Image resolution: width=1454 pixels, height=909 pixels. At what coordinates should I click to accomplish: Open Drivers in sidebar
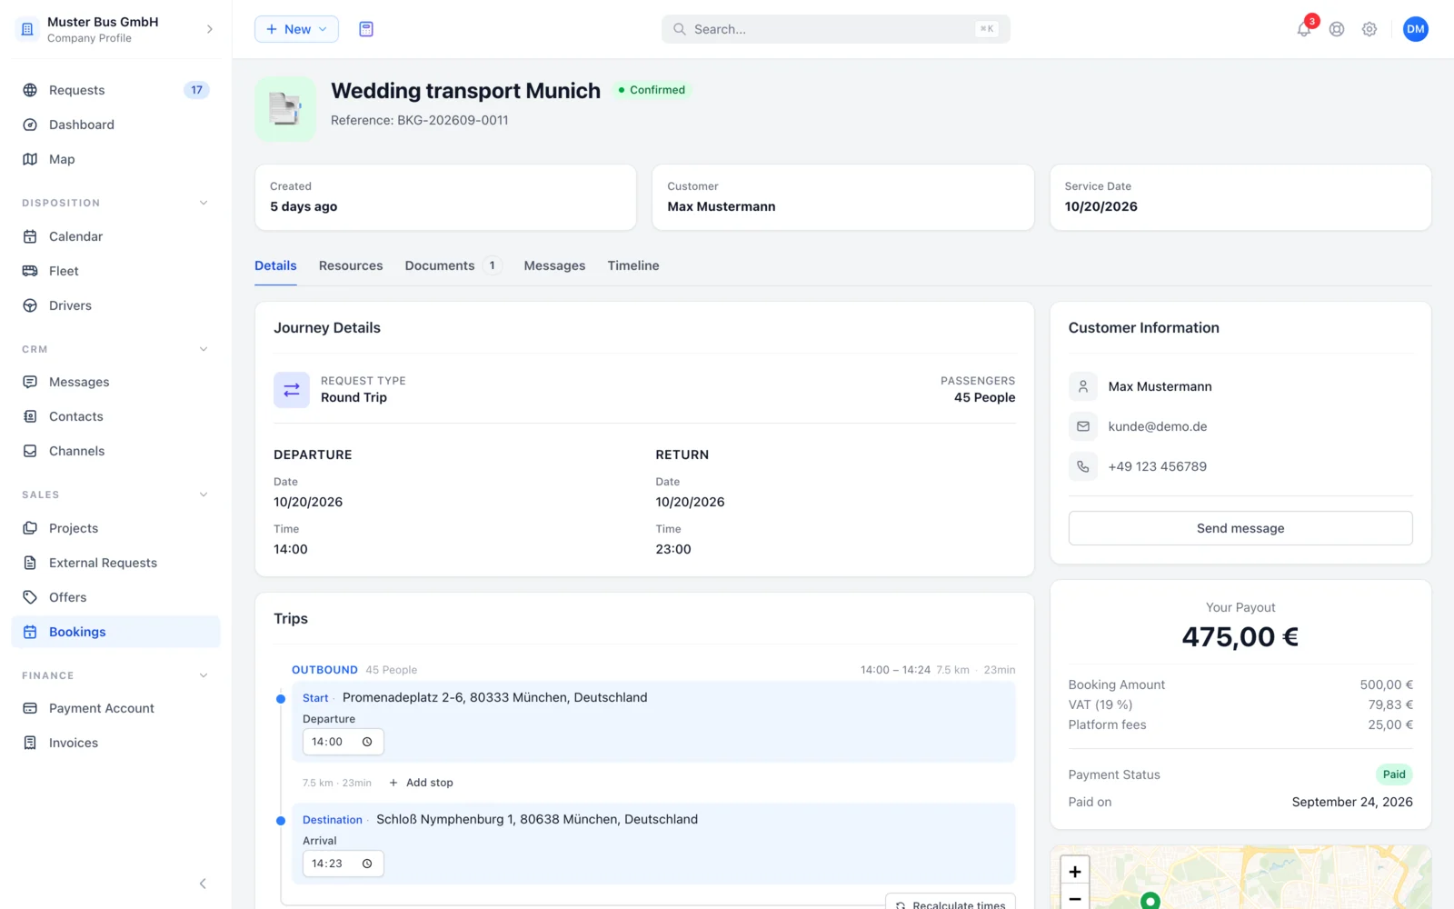pos(115,305)
